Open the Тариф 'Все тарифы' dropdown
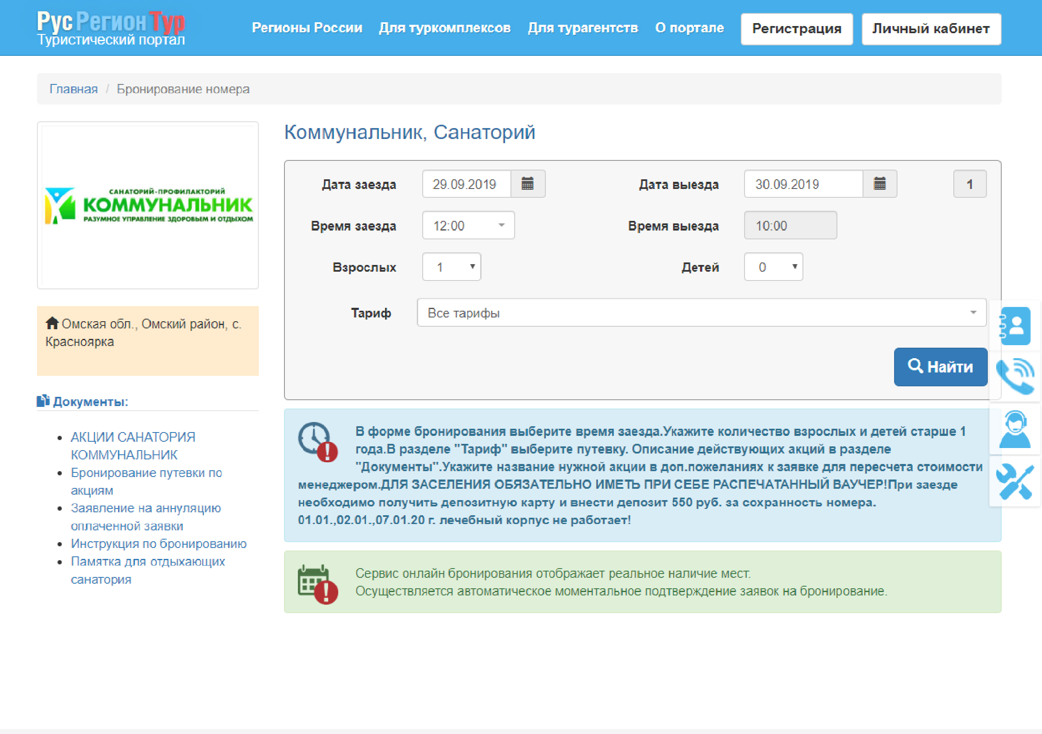This screenshot has height=734, width=1042. click(702, 312)
